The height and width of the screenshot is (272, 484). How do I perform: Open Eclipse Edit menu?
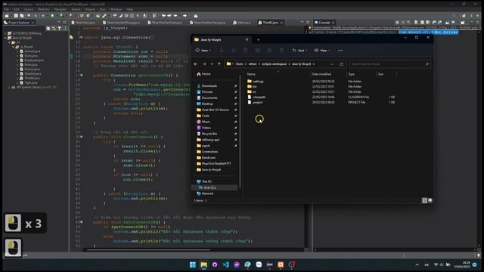point(16,10)
